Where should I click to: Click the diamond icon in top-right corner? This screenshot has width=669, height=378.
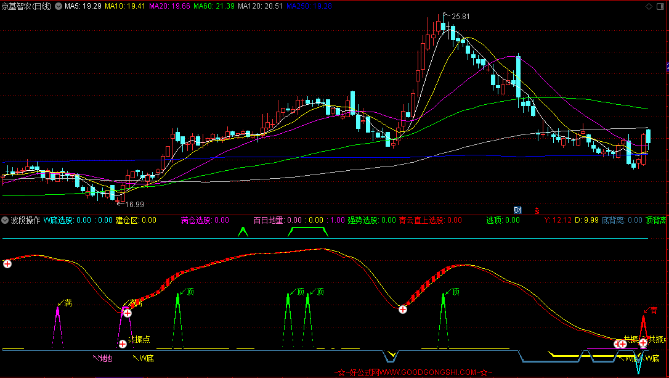649,6
